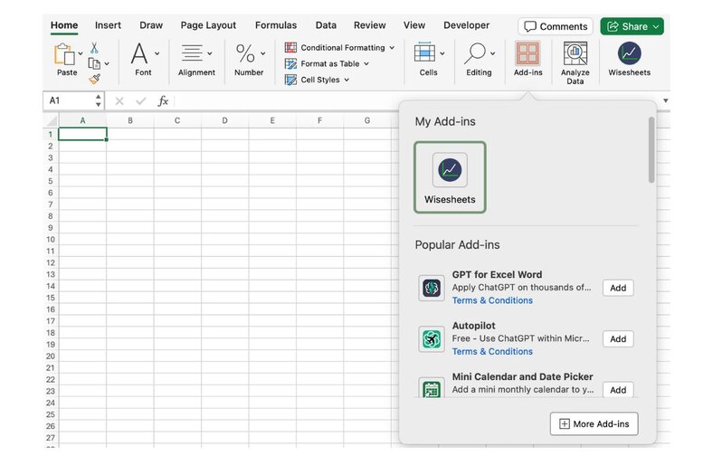Select the Wisesheets add-in tile
713x456 pixels.
pos(450,177)
